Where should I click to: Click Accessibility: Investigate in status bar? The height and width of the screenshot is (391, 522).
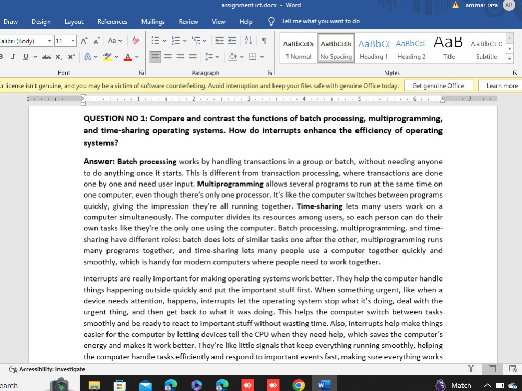pyautogui.click(x=47, y=369)
